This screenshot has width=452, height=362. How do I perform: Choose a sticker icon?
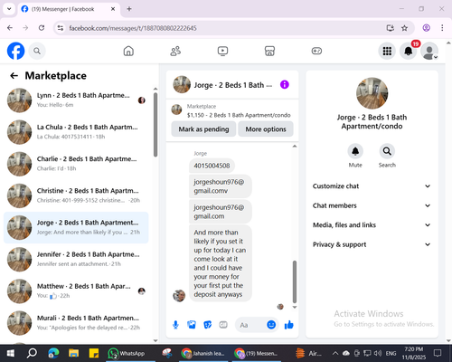pos(208,325)
